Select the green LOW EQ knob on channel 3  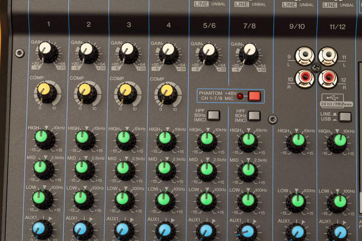click(x=124, y=199)
